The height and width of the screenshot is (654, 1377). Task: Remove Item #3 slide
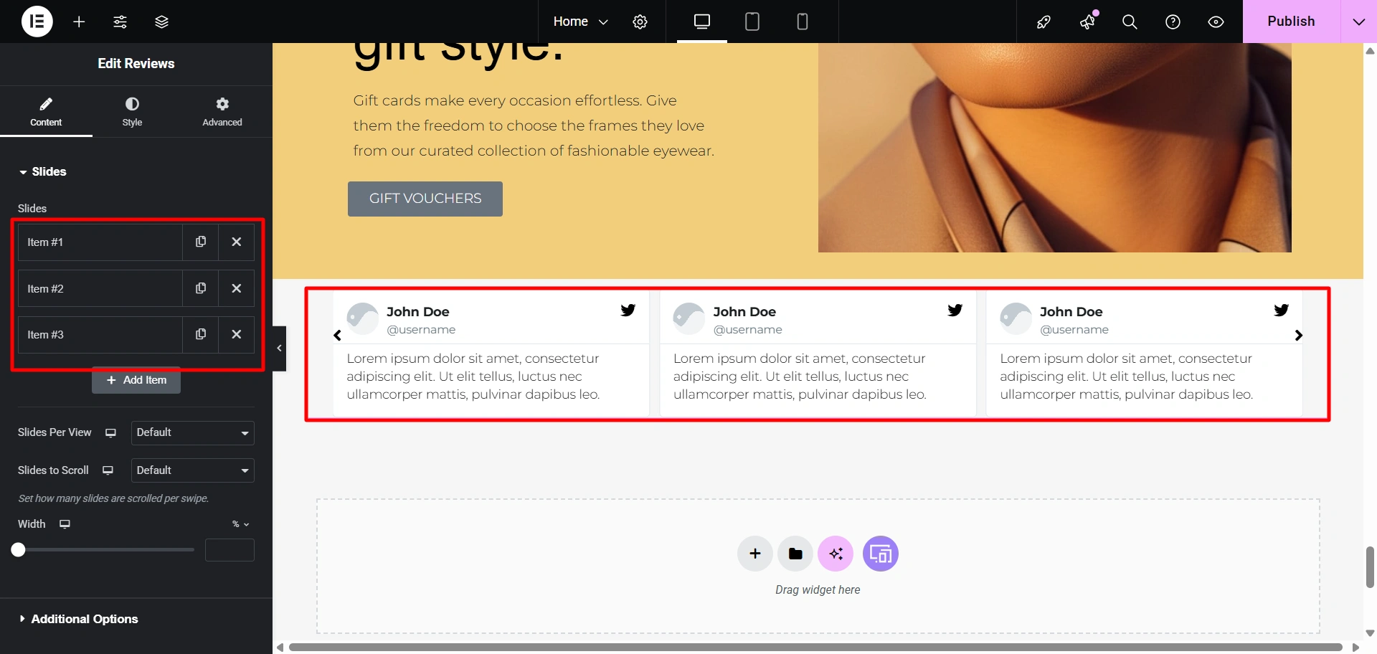(x=237, y=334)
